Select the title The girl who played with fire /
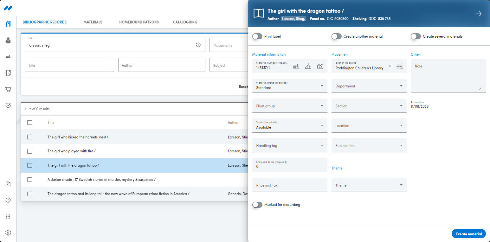 pyautogui.click(x=72, y=151)
